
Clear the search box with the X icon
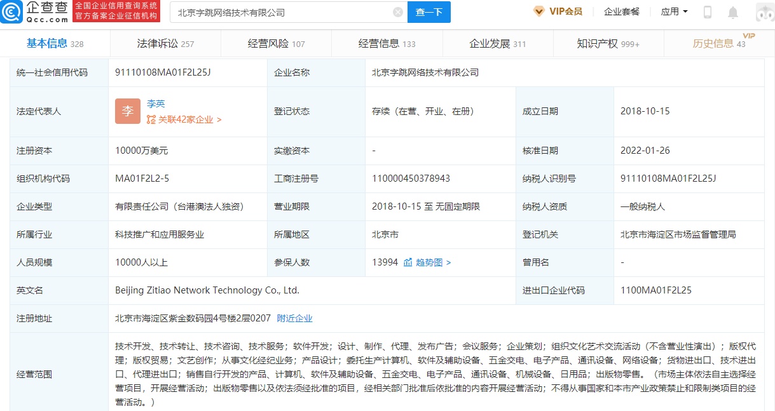click(x=398, y=12)
